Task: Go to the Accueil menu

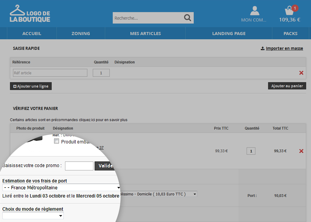Action: pyautogui.click(x=32, y=34)
